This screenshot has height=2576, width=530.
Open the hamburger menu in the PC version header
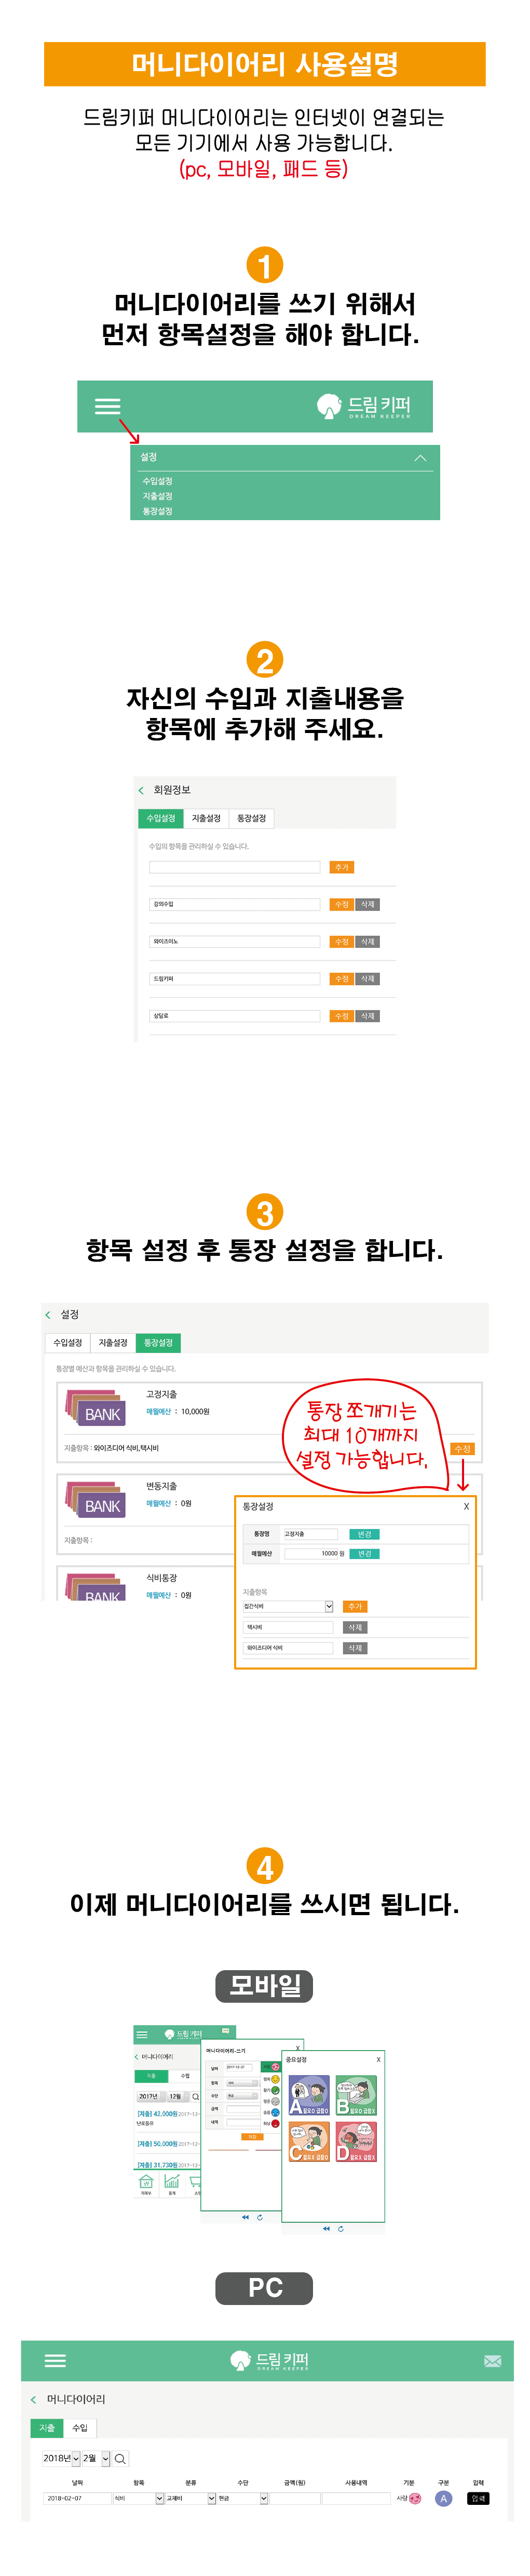click(56, 2360)
